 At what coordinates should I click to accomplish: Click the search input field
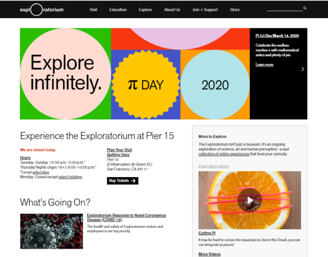285,8
